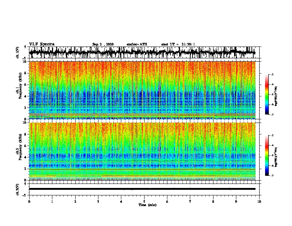Click time axis tick label "9"
This screenshot has height=226, width=292.
coord(236,202)
